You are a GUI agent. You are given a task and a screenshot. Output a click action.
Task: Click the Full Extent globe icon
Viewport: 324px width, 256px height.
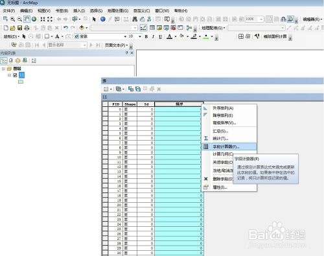coord(34,19)
